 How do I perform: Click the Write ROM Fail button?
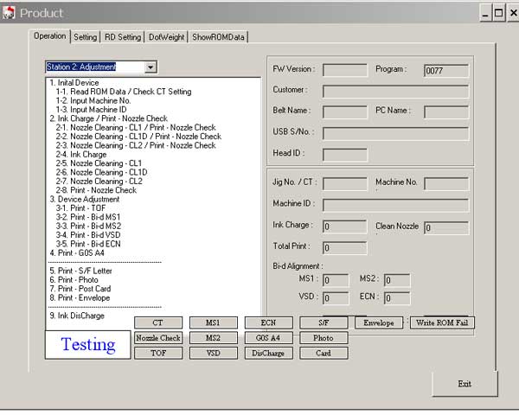click(x=442, y=322)
